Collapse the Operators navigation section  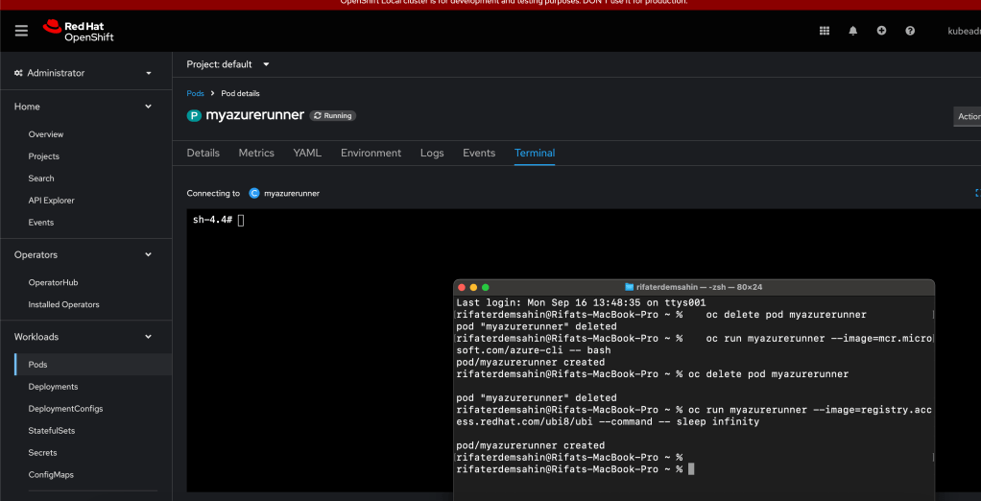click(84, 254)
